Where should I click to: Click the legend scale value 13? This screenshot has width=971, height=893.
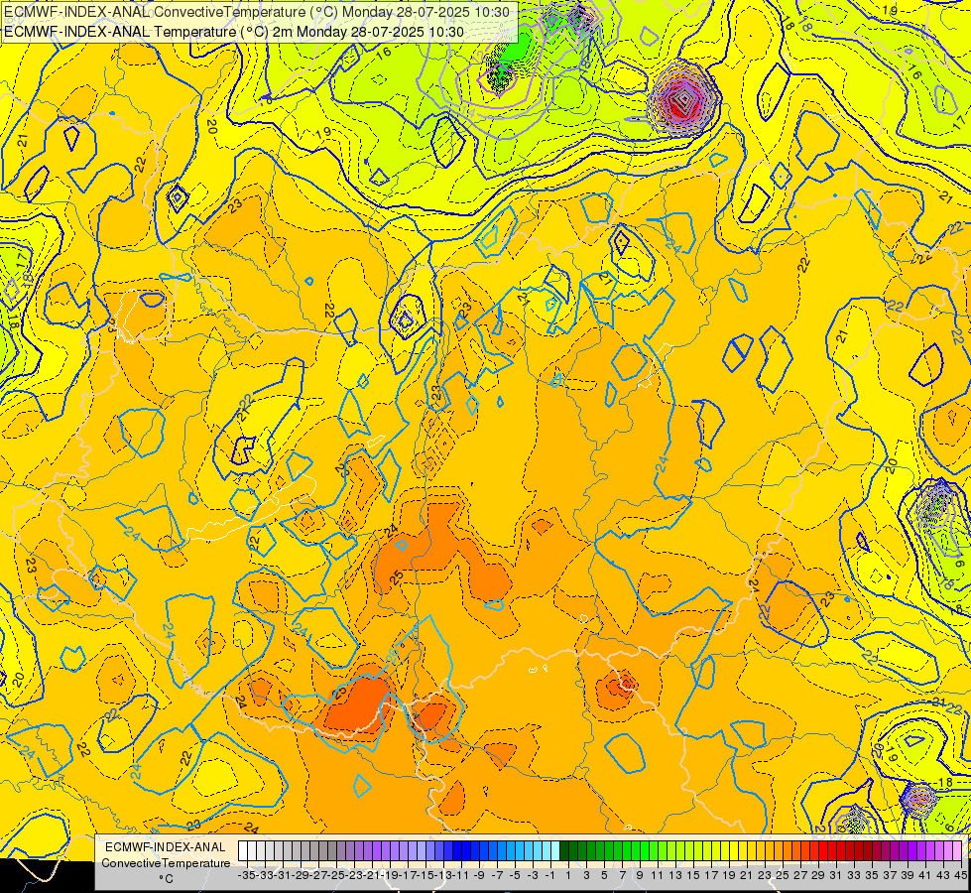675,875
